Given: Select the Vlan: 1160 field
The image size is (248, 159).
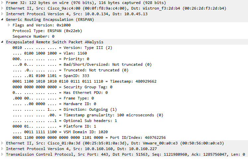Looking at the screenshot, I should pos(50,53).
